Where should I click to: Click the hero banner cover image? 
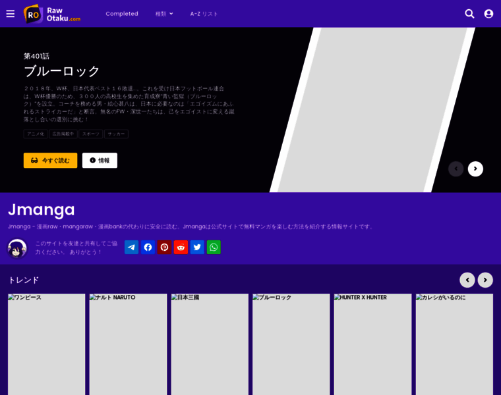[372, 110]
